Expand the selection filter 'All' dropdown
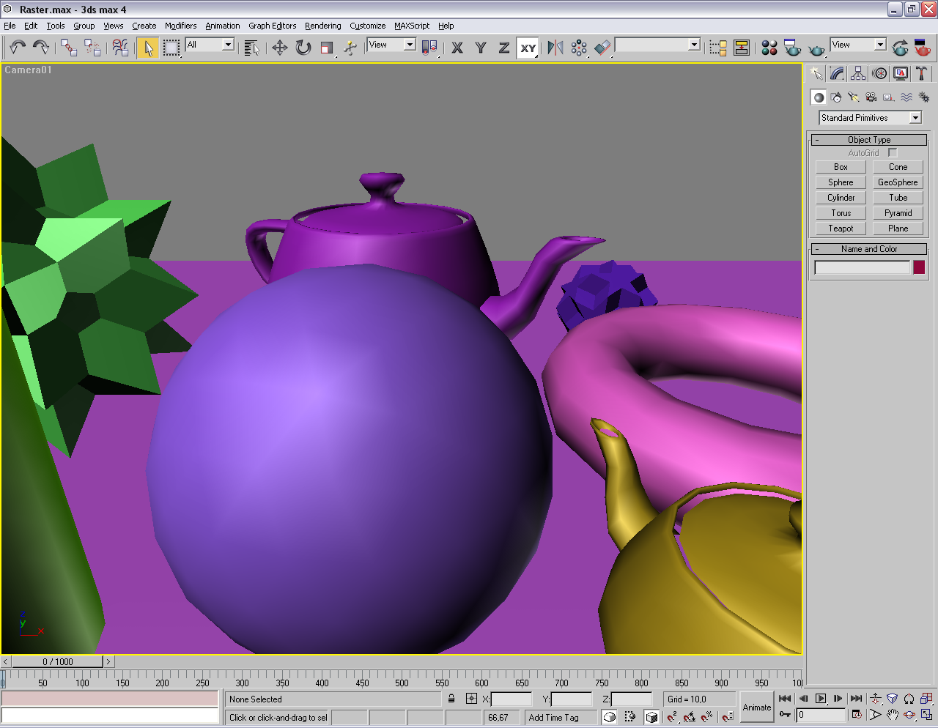Screen dimensions: 938x728 (228, 45)
